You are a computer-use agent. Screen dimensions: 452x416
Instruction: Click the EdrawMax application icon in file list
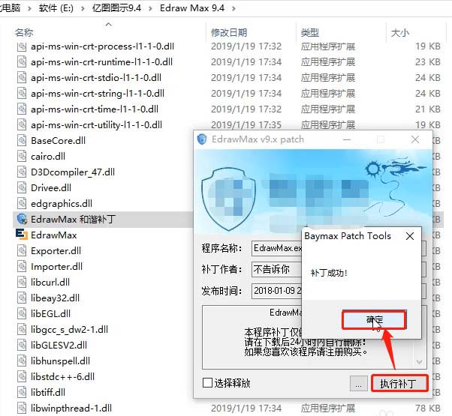22,235
